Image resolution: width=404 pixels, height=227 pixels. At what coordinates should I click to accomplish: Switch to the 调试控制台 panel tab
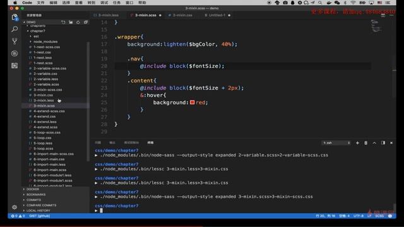(131, 143)
